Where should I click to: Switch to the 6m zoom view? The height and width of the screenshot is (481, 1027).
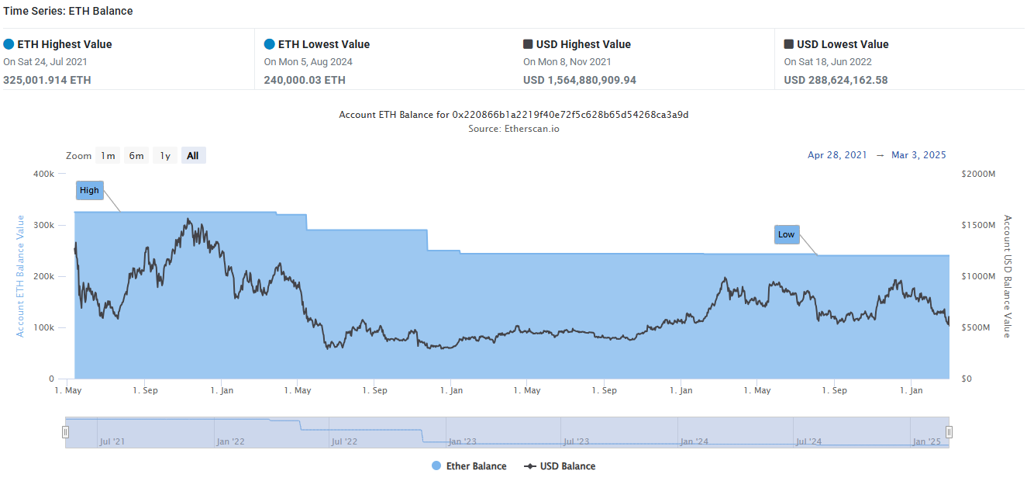136,155
